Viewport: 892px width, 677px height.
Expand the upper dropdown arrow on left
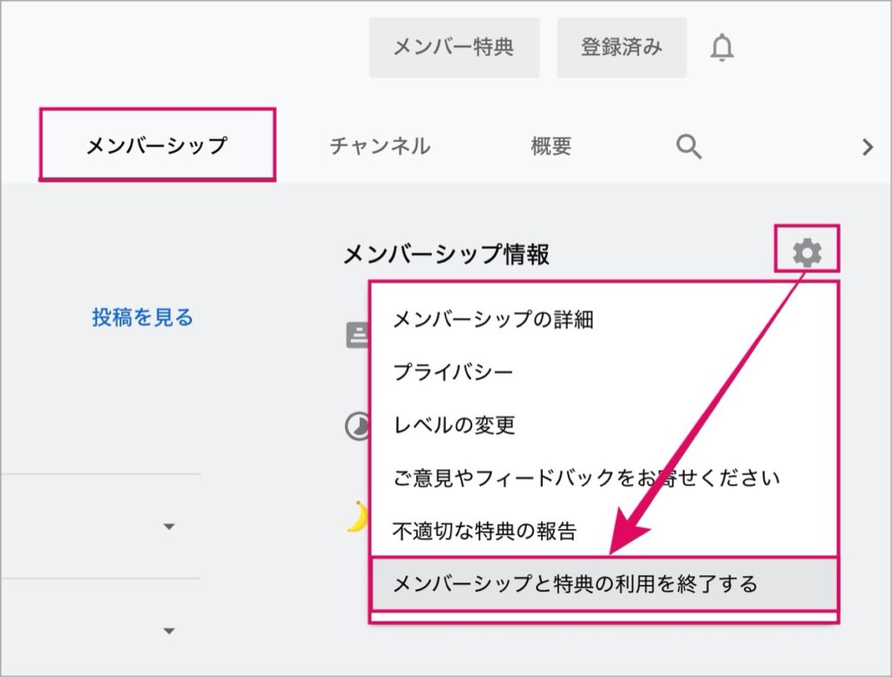[169, 526]
